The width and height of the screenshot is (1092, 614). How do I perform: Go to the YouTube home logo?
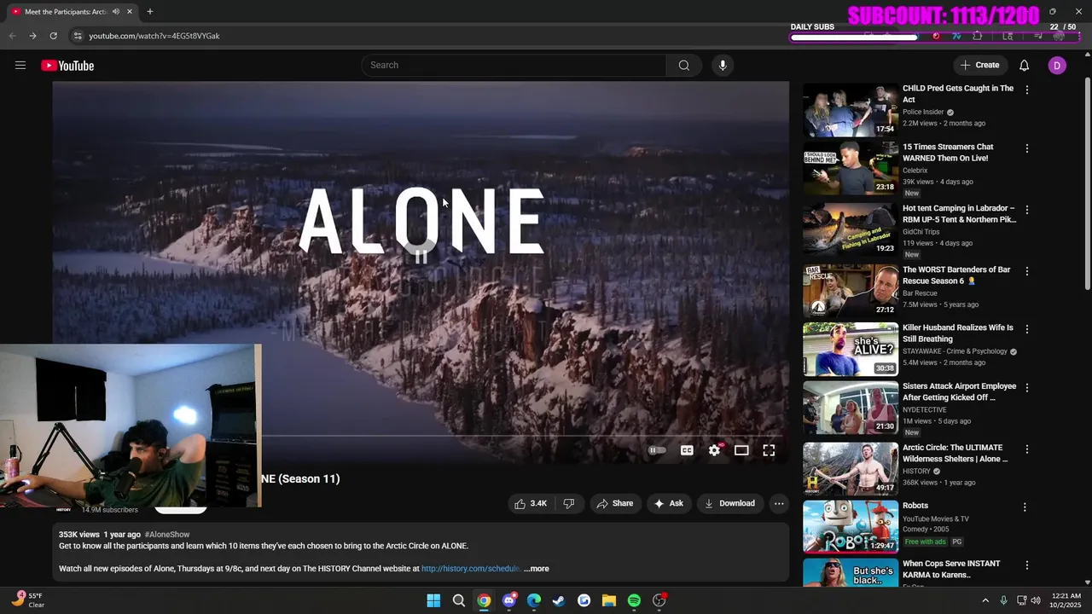point(67,66)
